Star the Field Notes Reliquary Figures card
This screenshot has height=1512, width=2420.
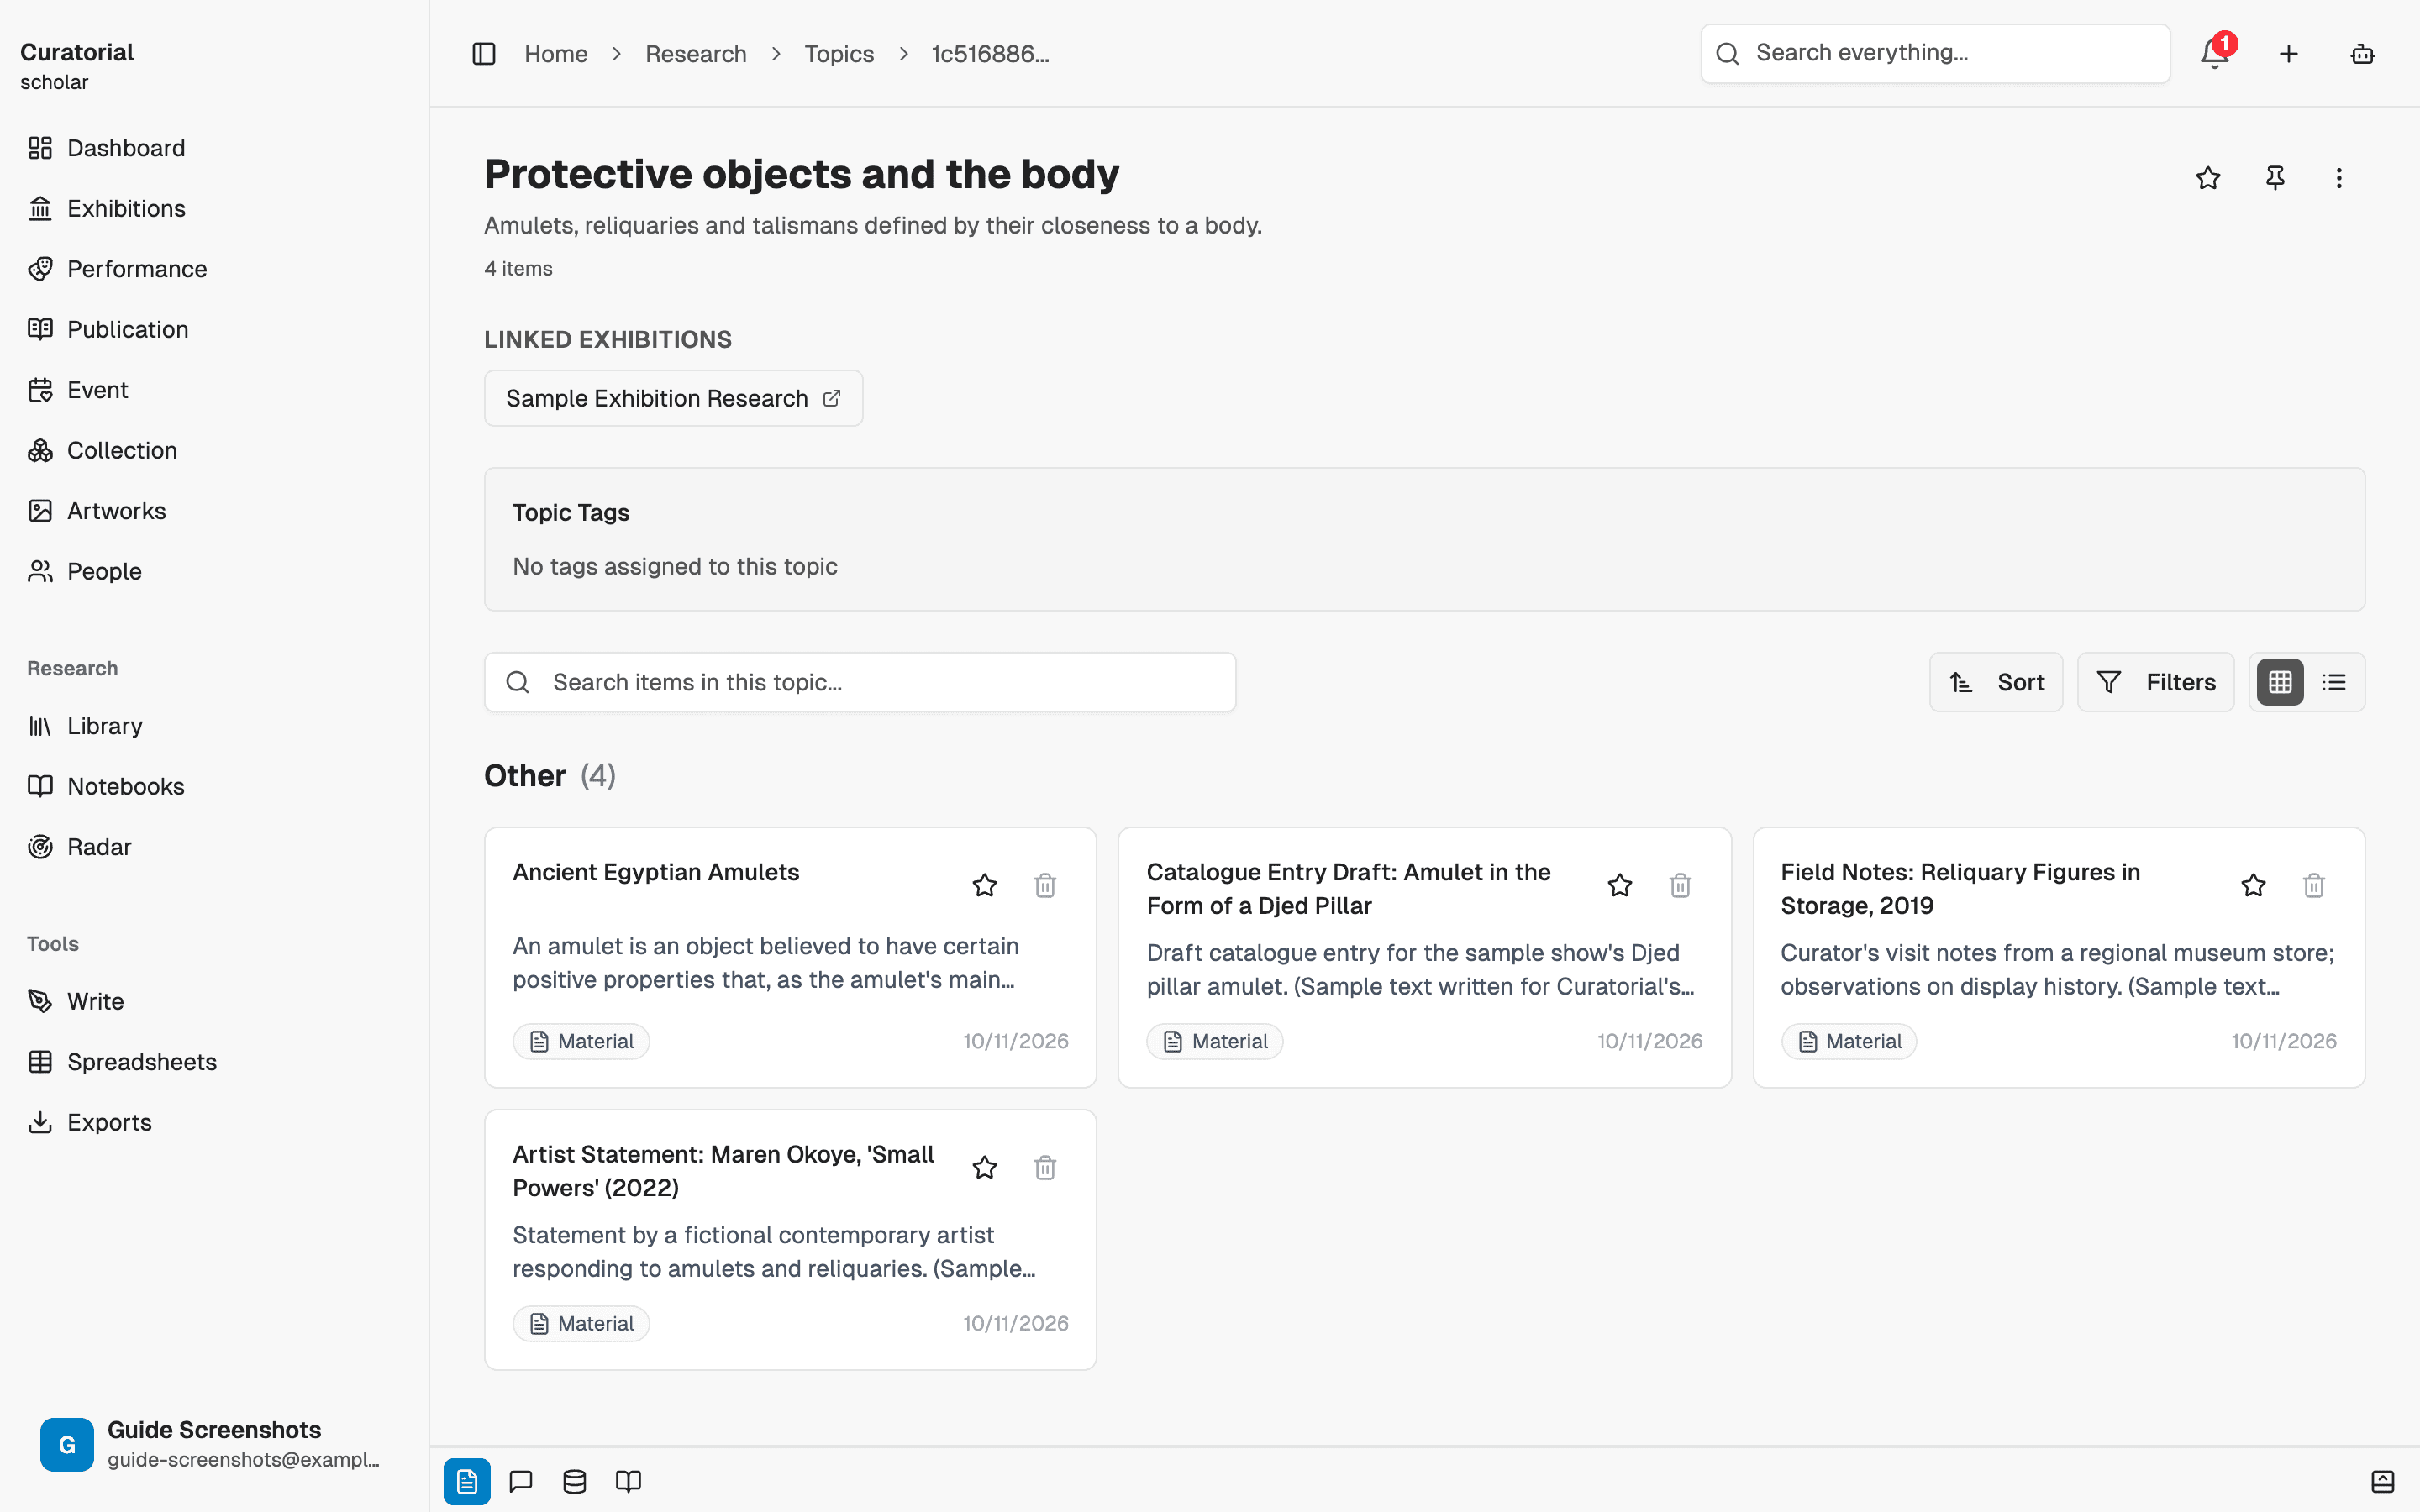[x=2253, y=885]
